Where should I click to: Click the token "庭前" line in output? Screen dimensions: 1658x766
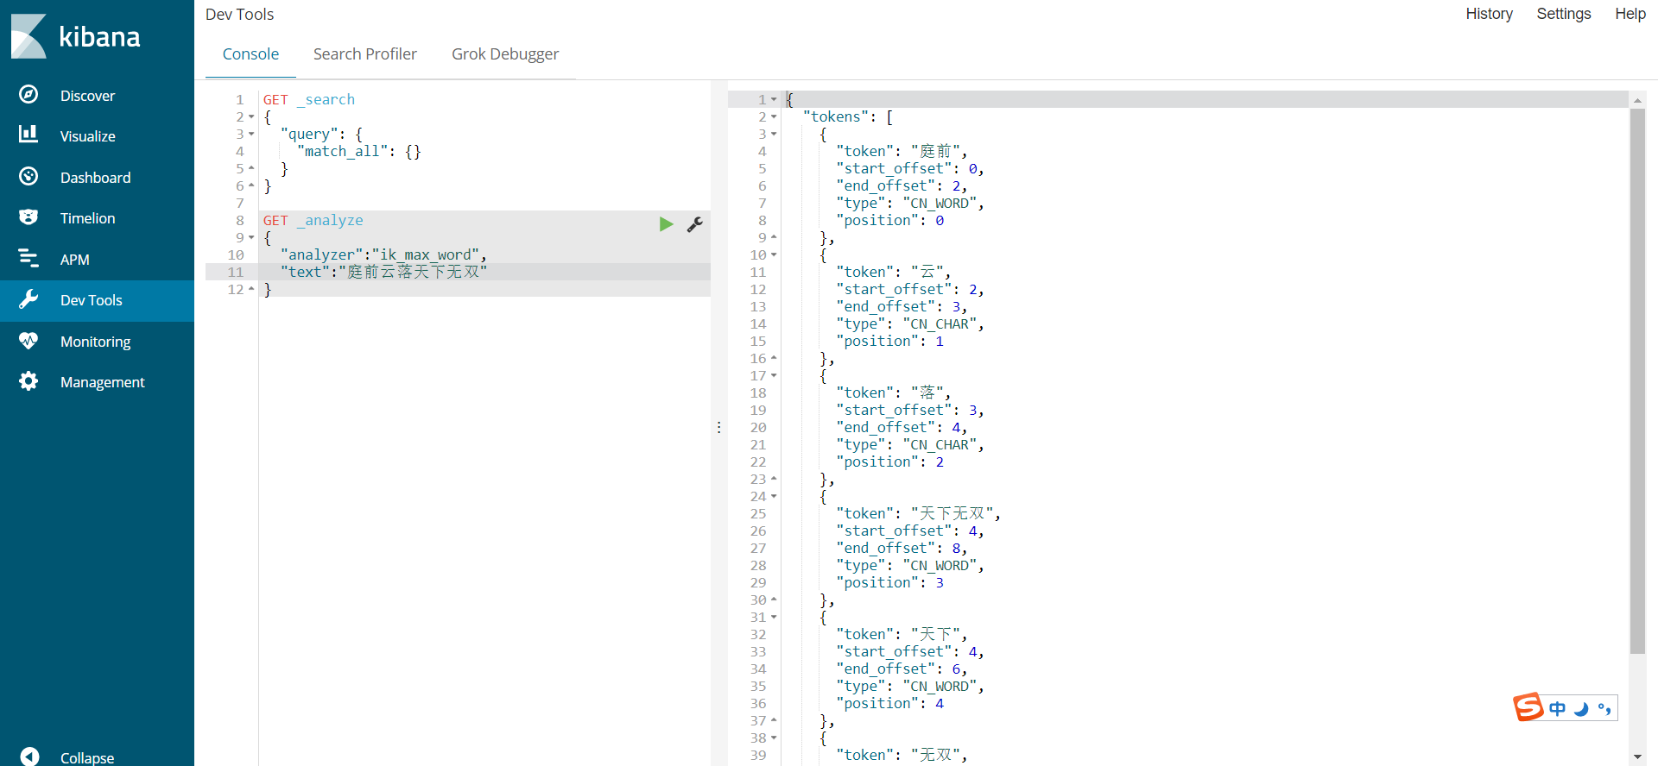(902, 152)
